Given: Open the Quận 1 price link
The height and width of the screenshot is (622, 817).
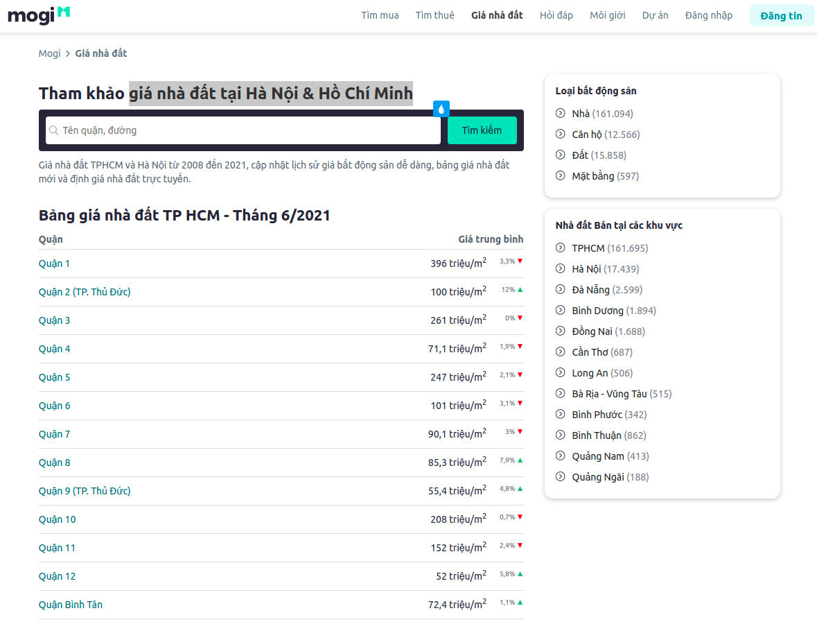Looking at the screenshot, I should [54, 264].
